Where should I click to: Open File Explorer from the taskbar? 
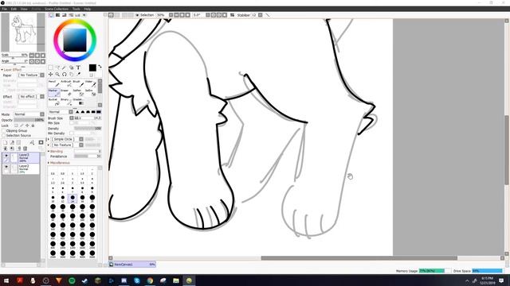[x=176, y=280]
